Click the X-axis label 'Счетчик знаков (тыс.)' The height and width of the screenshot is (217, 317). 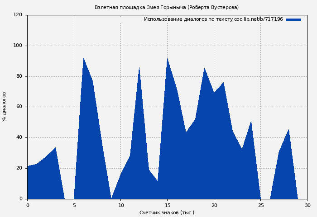click(x=167, y=212)
